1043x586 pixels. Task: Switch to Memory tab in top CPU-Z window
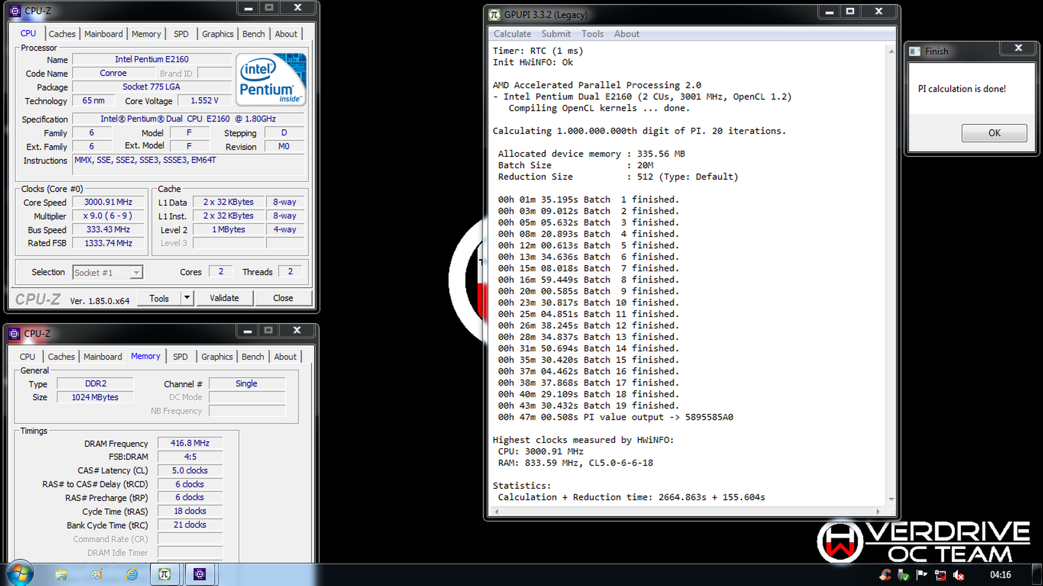[x=146, y=34]
